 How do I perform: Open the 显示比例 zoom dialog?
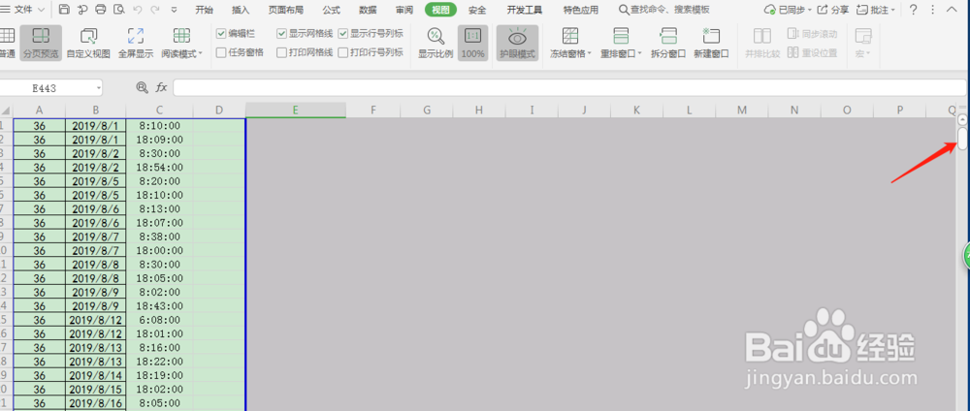[x=436, y=43]
